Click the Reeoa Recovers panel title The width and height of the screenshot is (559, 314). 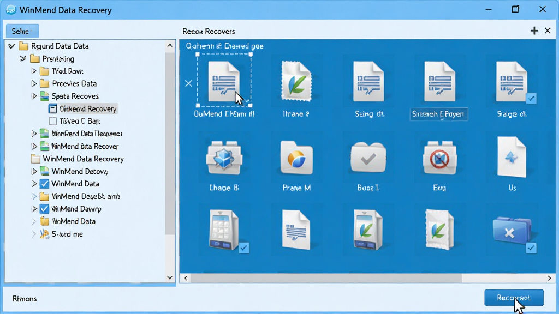click(x=209, y=31)
